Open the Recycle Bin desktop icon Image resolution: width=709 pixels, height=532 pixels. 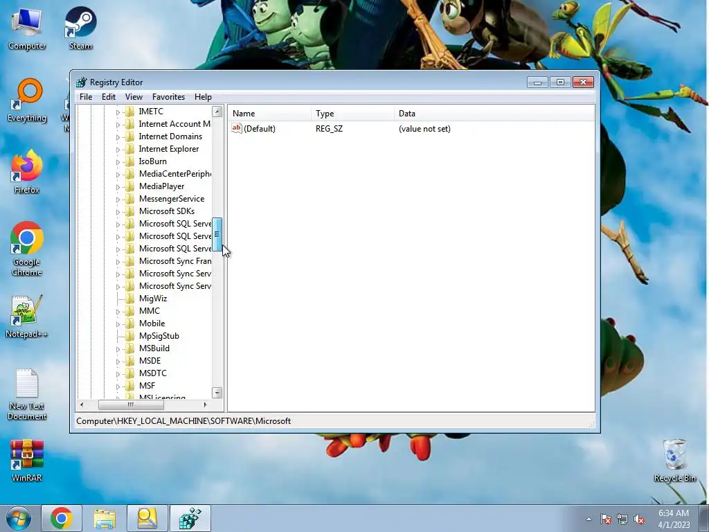pos(674,461)
